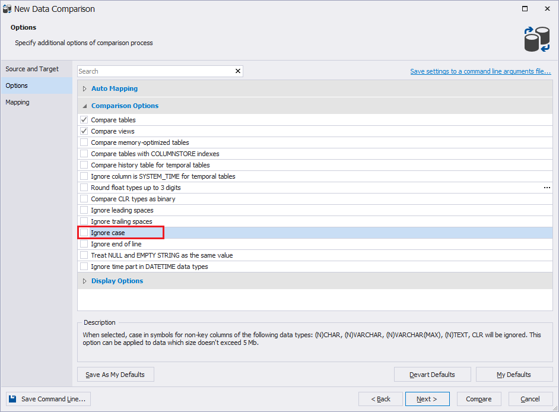This screenshot has height=412, width=559.
Task: Enable Compare memory-optimized tables
Action: point(84,142)
